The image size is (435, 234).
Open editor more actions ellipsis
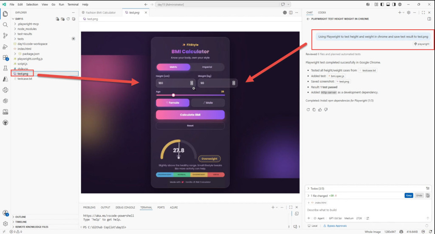(x=297, y=12)
